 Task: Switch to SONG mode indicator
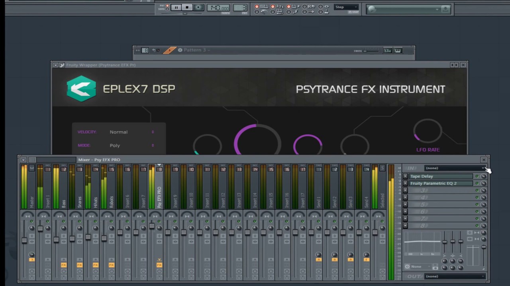(167, 9)
